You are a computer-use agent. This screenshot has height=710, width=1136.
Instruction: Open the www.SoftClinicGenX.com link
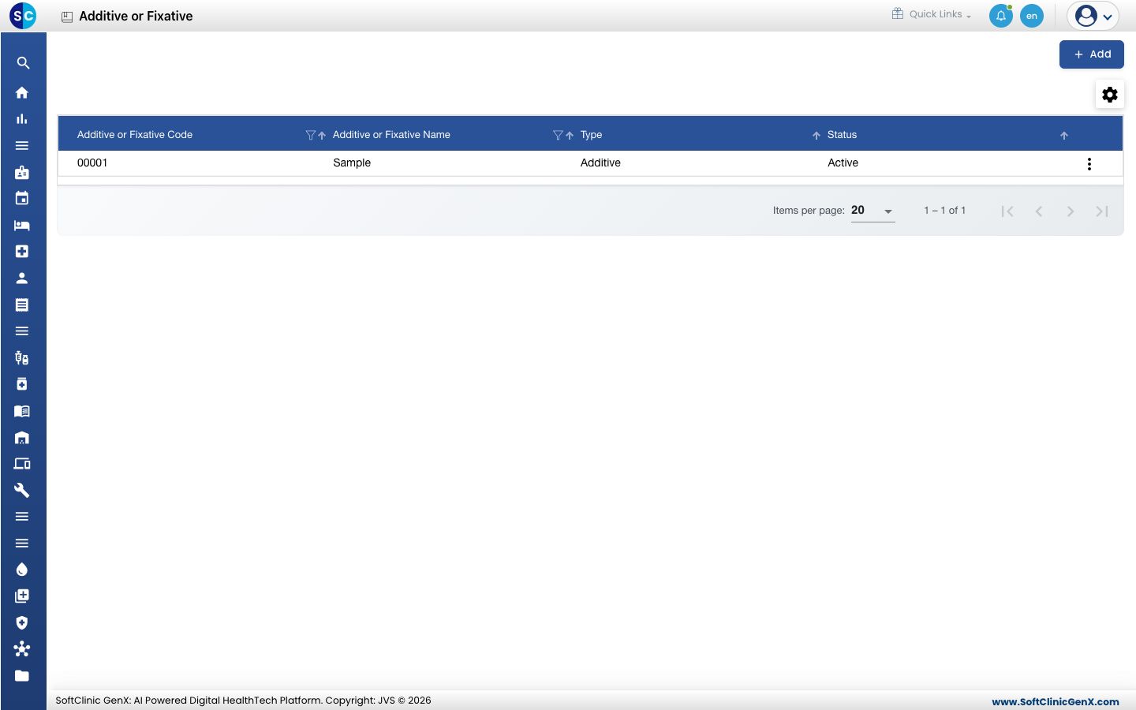point(1056,701)
